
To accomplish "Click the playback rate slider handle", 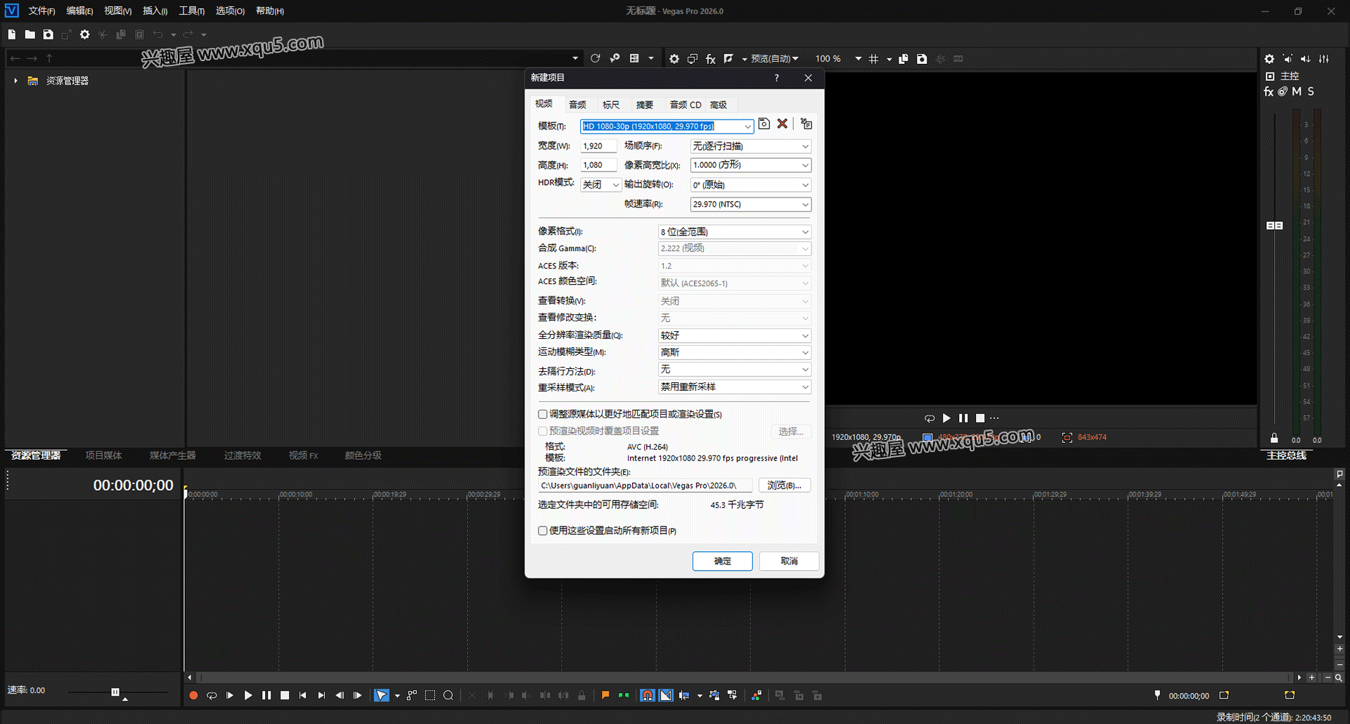I will 115,692.
